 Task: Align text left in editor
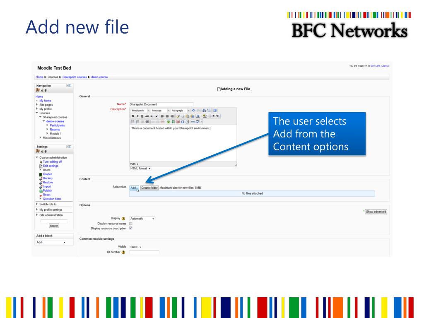162,116
